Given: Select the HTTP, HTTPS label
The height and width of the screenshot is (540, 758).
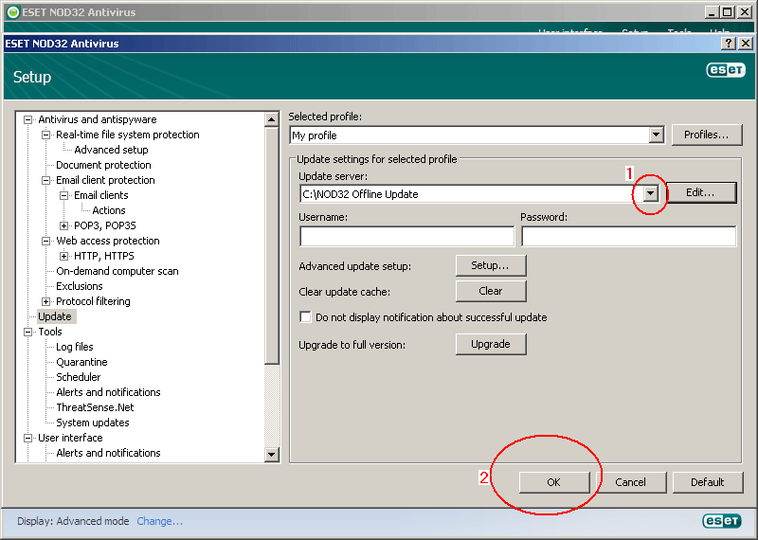Looking at the screenshot, I should click(104, 256).
